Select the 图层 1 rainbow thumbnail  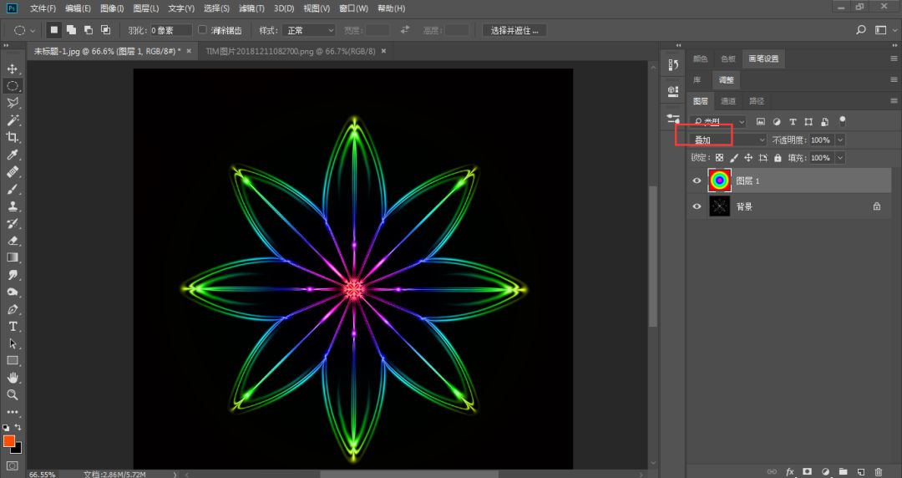[x=720, y=181]
